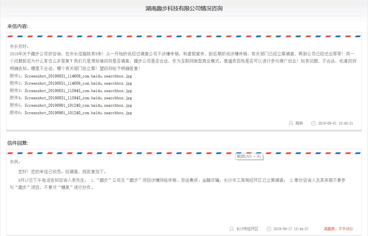Viewport: 368px width, 236px height.
Task: Click the letter paragraph starting 2019年关于趣步公司的咨询
Action: (x=183, y=61)
